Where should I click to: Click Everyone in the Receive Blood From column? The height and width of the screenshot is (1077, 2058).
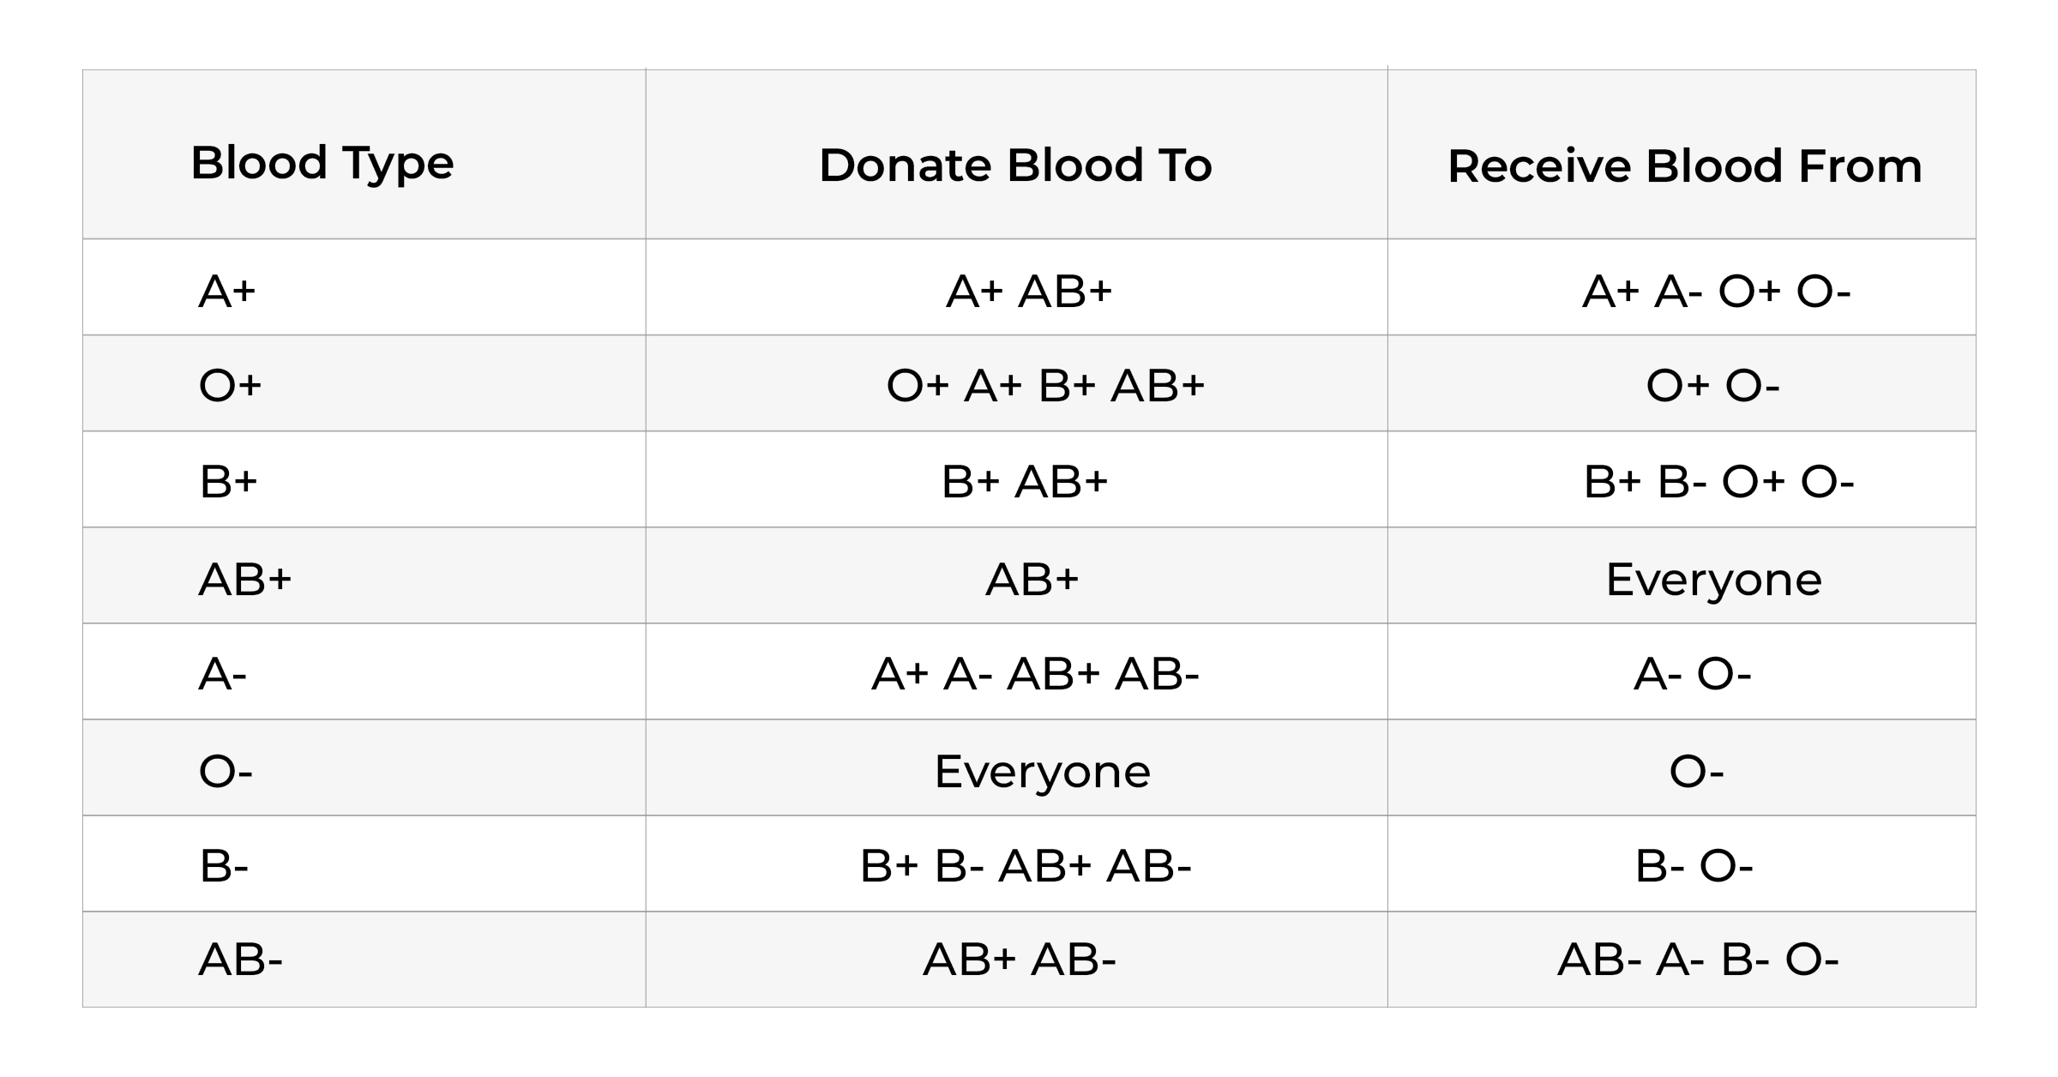pyautogui.click(x=1713, y=580)
